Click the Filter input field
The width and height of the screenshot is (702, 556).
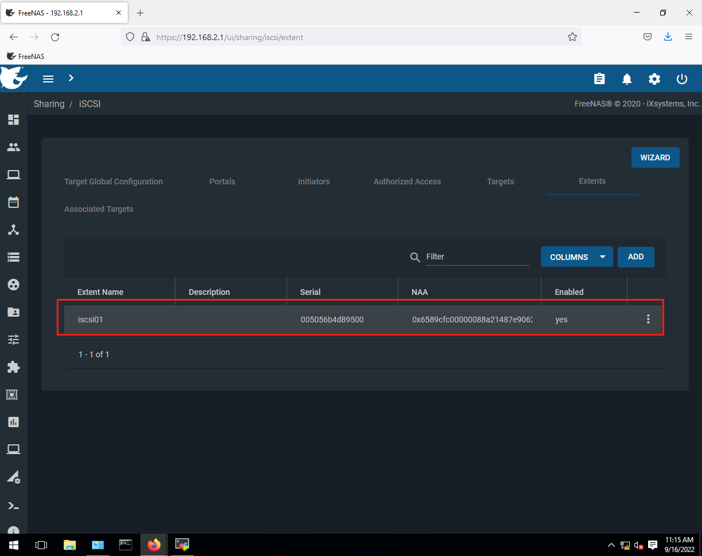coord(477,257)
